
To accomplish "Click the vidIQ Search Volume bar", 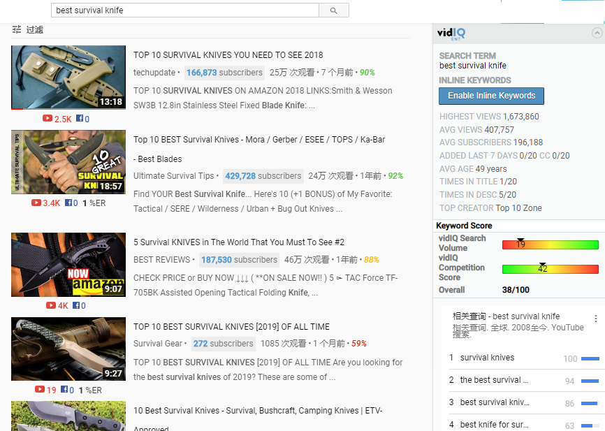I will click(x=551, y=244).
